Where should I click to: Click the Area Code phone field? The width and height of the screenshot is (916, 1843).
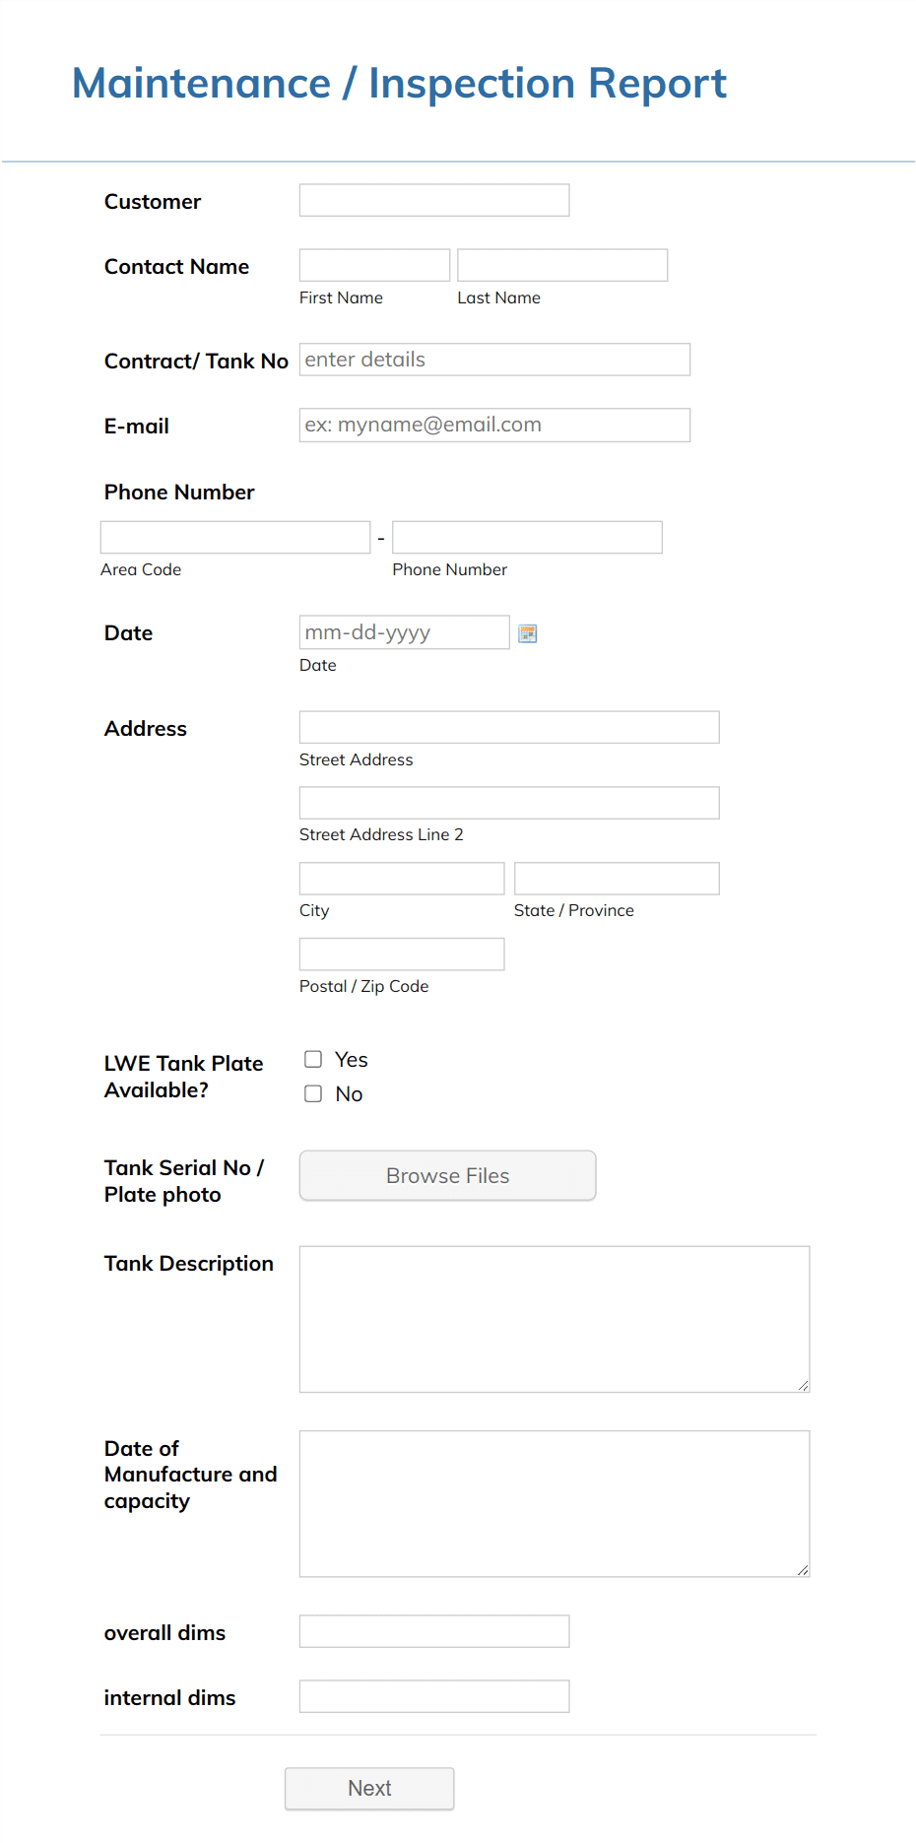click(x=234, y=537)
